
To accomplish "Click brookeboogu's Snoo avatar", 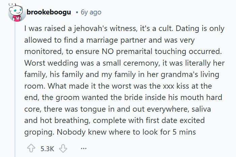I will pyautogui.click(x=15, y=13).
